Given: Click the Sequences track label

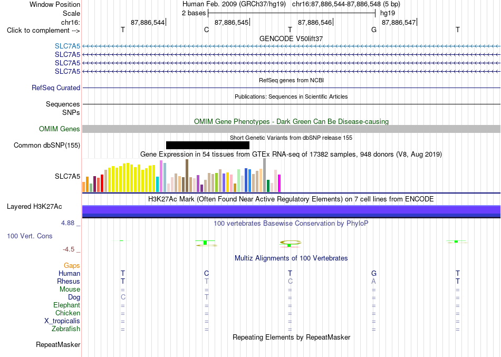Looking at the screenshot, I should [x=63, y=104].
